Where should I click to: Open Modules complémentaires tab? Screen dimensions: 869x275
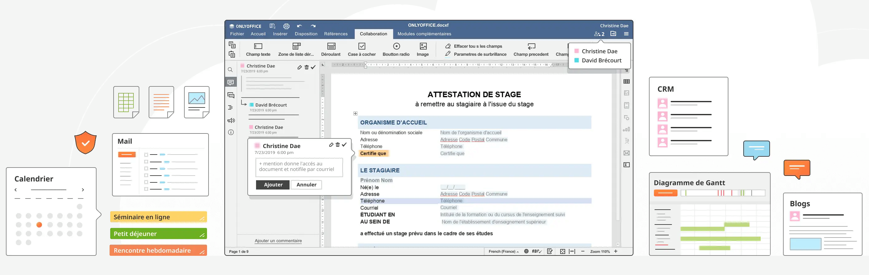424,34
